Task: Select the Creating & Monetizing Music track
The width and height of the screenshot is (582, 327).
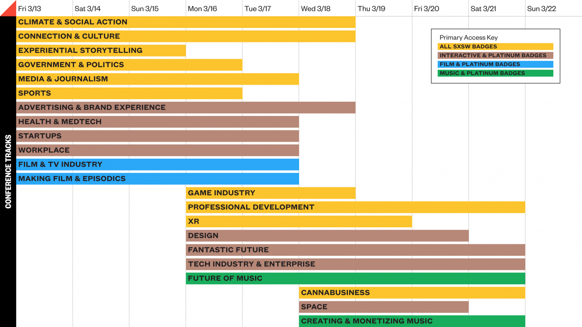Action: [412, 321]
